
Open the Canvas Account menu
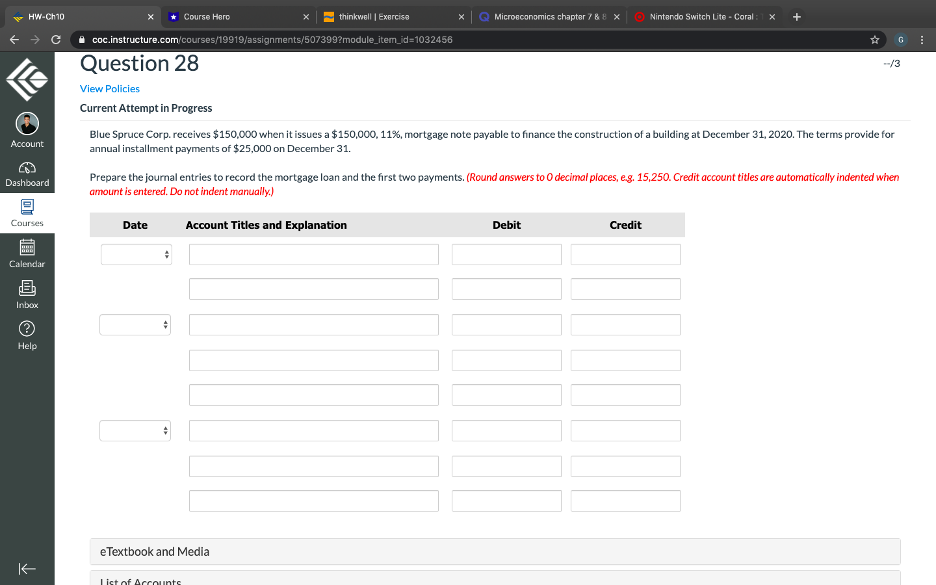[x=27, y=129]
